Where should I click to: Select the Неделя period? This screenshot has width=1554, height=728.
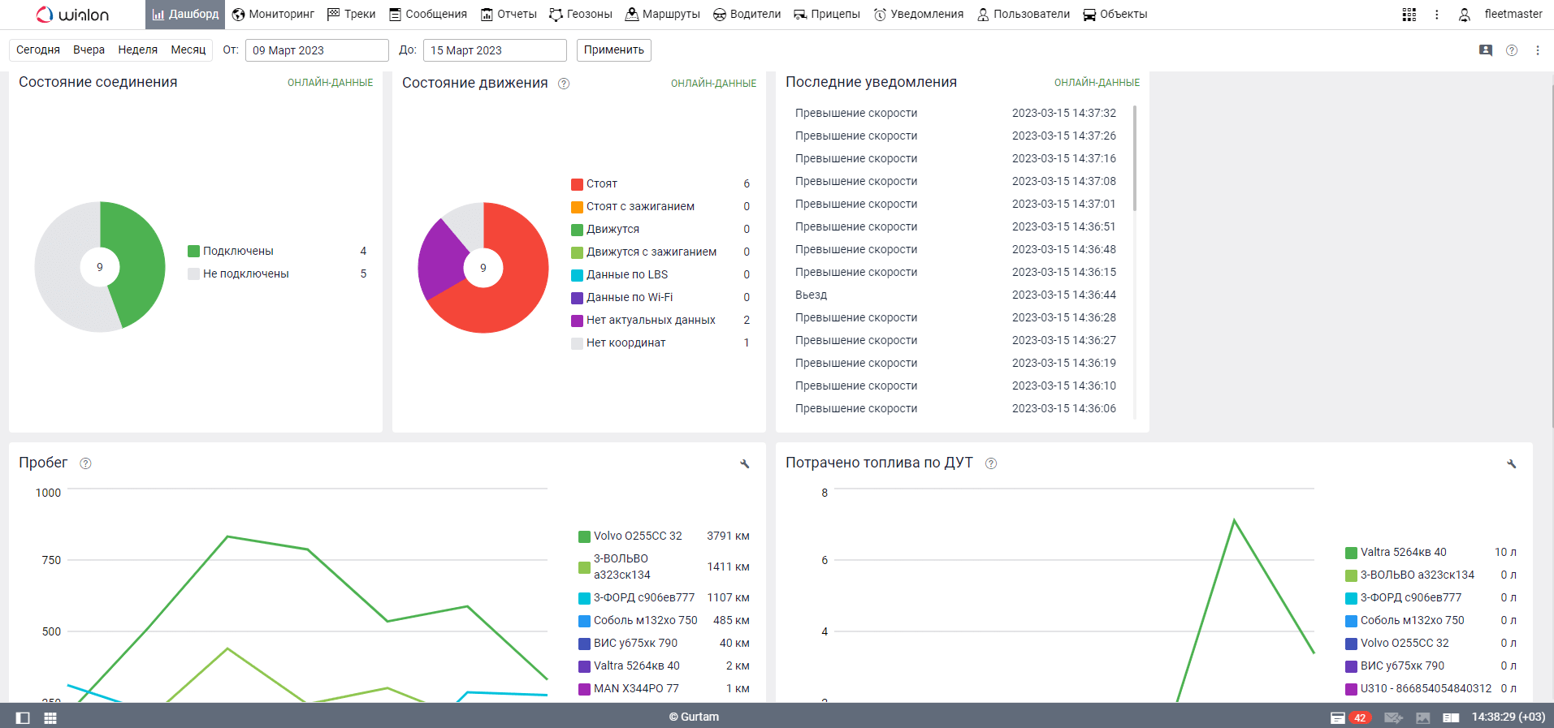(138, 50)
